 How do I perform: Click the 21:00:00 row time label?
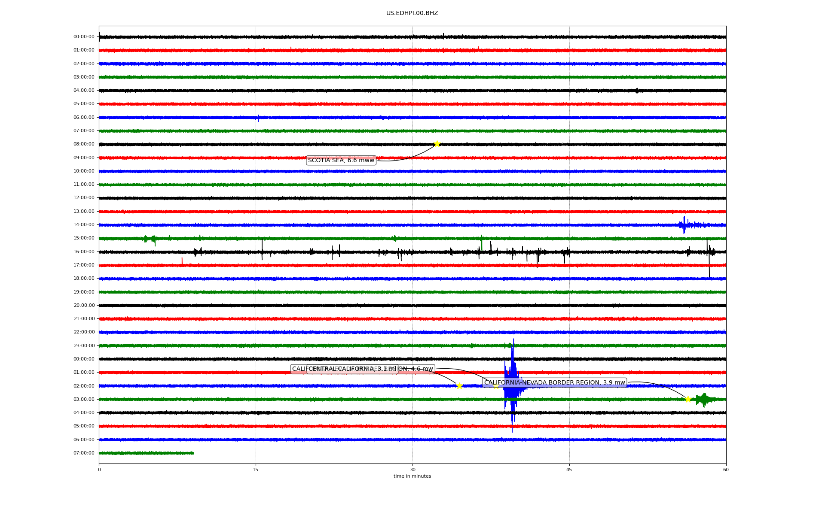pyautogui.click(x=84, y=319)
